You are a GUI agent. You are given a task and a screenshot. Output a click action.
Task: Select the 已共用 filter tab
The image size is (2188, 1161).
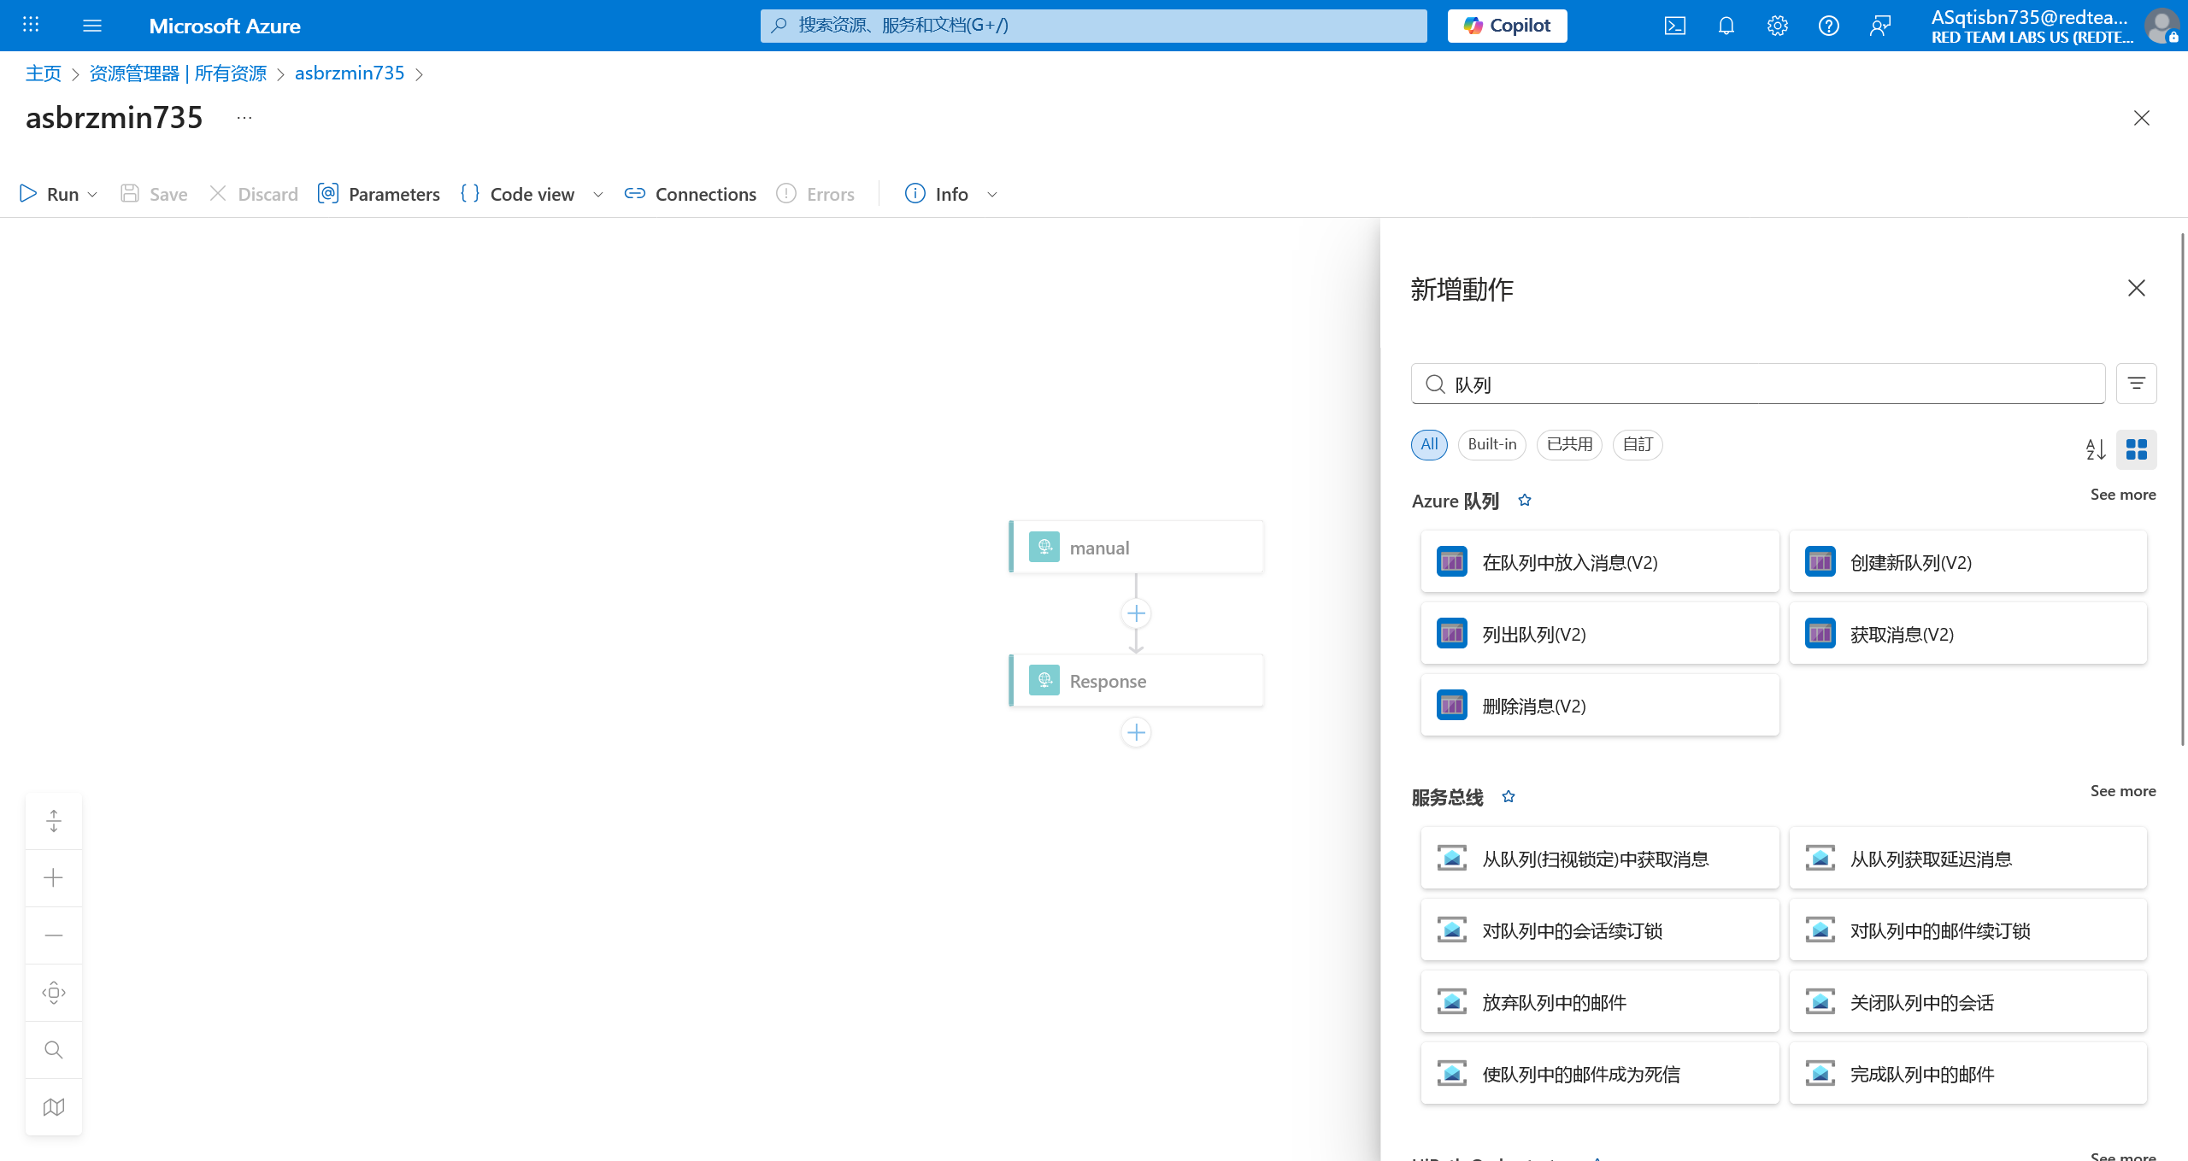pyautogui.click(x=1569, y=444)
